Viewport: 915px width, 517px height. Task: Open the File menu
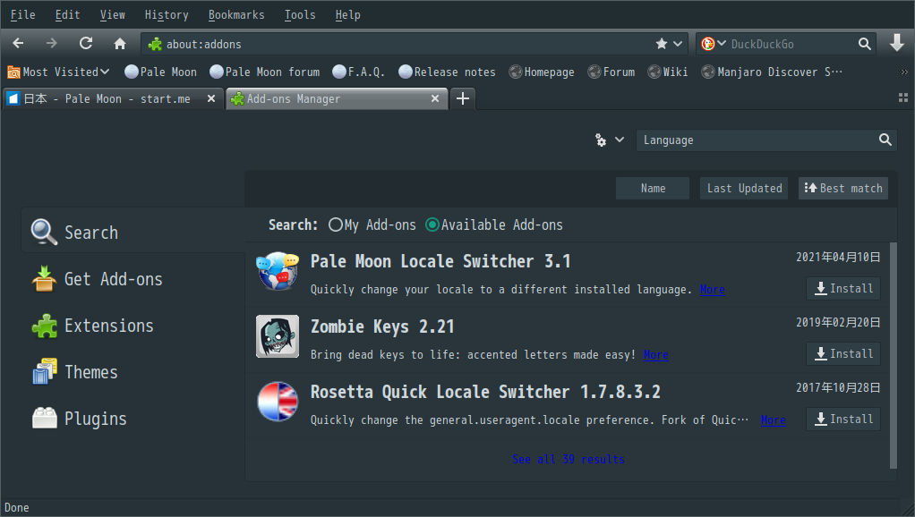click(x=22, y=14)
